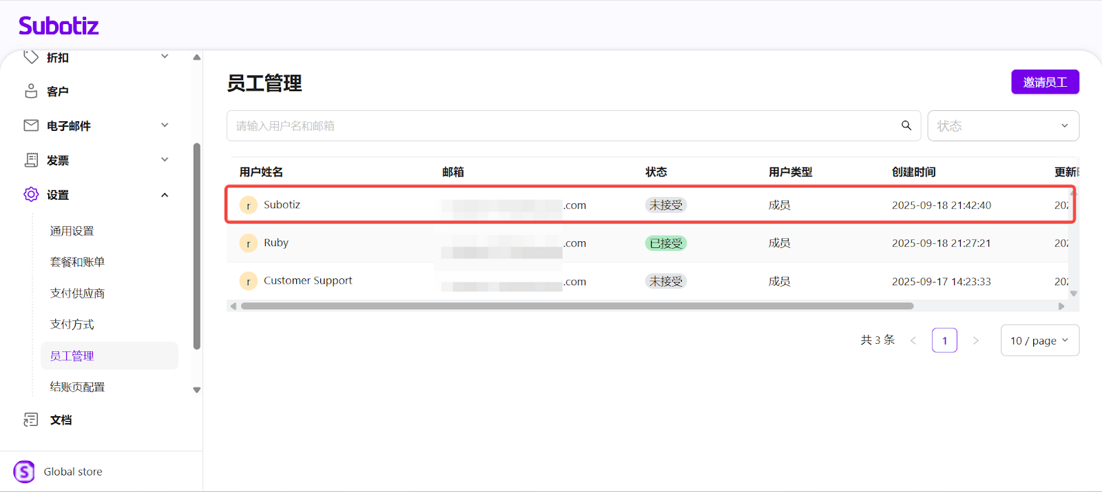Click Ruby's user avatar

[x=248, y=243]
